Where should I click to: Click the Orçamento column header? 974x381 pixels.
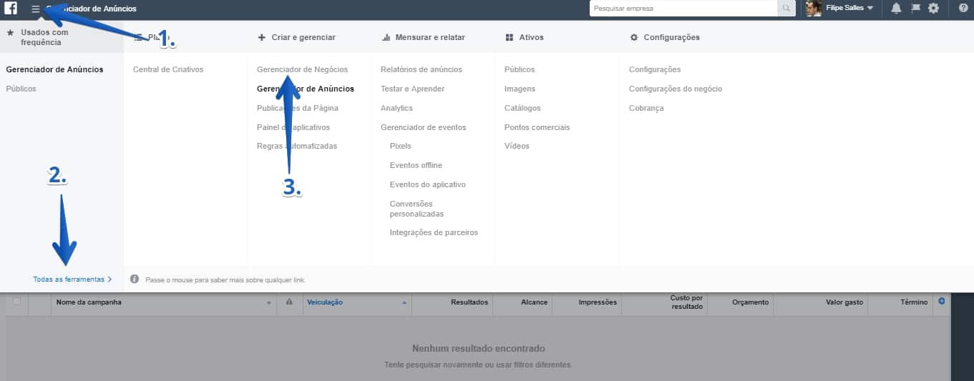751,302
